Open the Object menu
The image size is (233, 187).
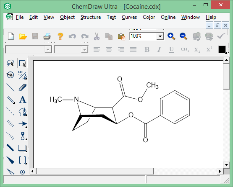(x=67, y=17)
